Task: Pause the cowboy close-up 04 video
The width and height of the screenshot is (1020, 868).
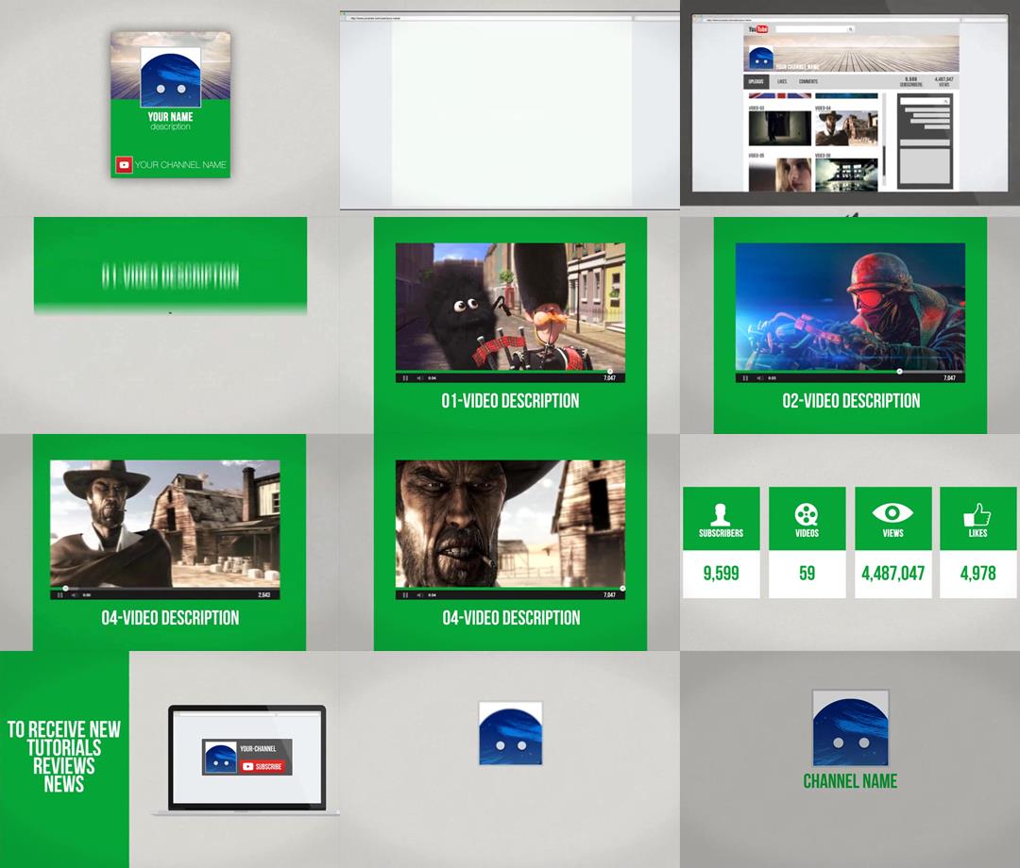Action: point(405,595)
